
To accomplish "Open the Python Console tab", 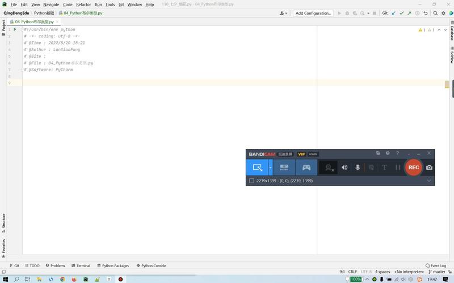I will click(151, 265).
